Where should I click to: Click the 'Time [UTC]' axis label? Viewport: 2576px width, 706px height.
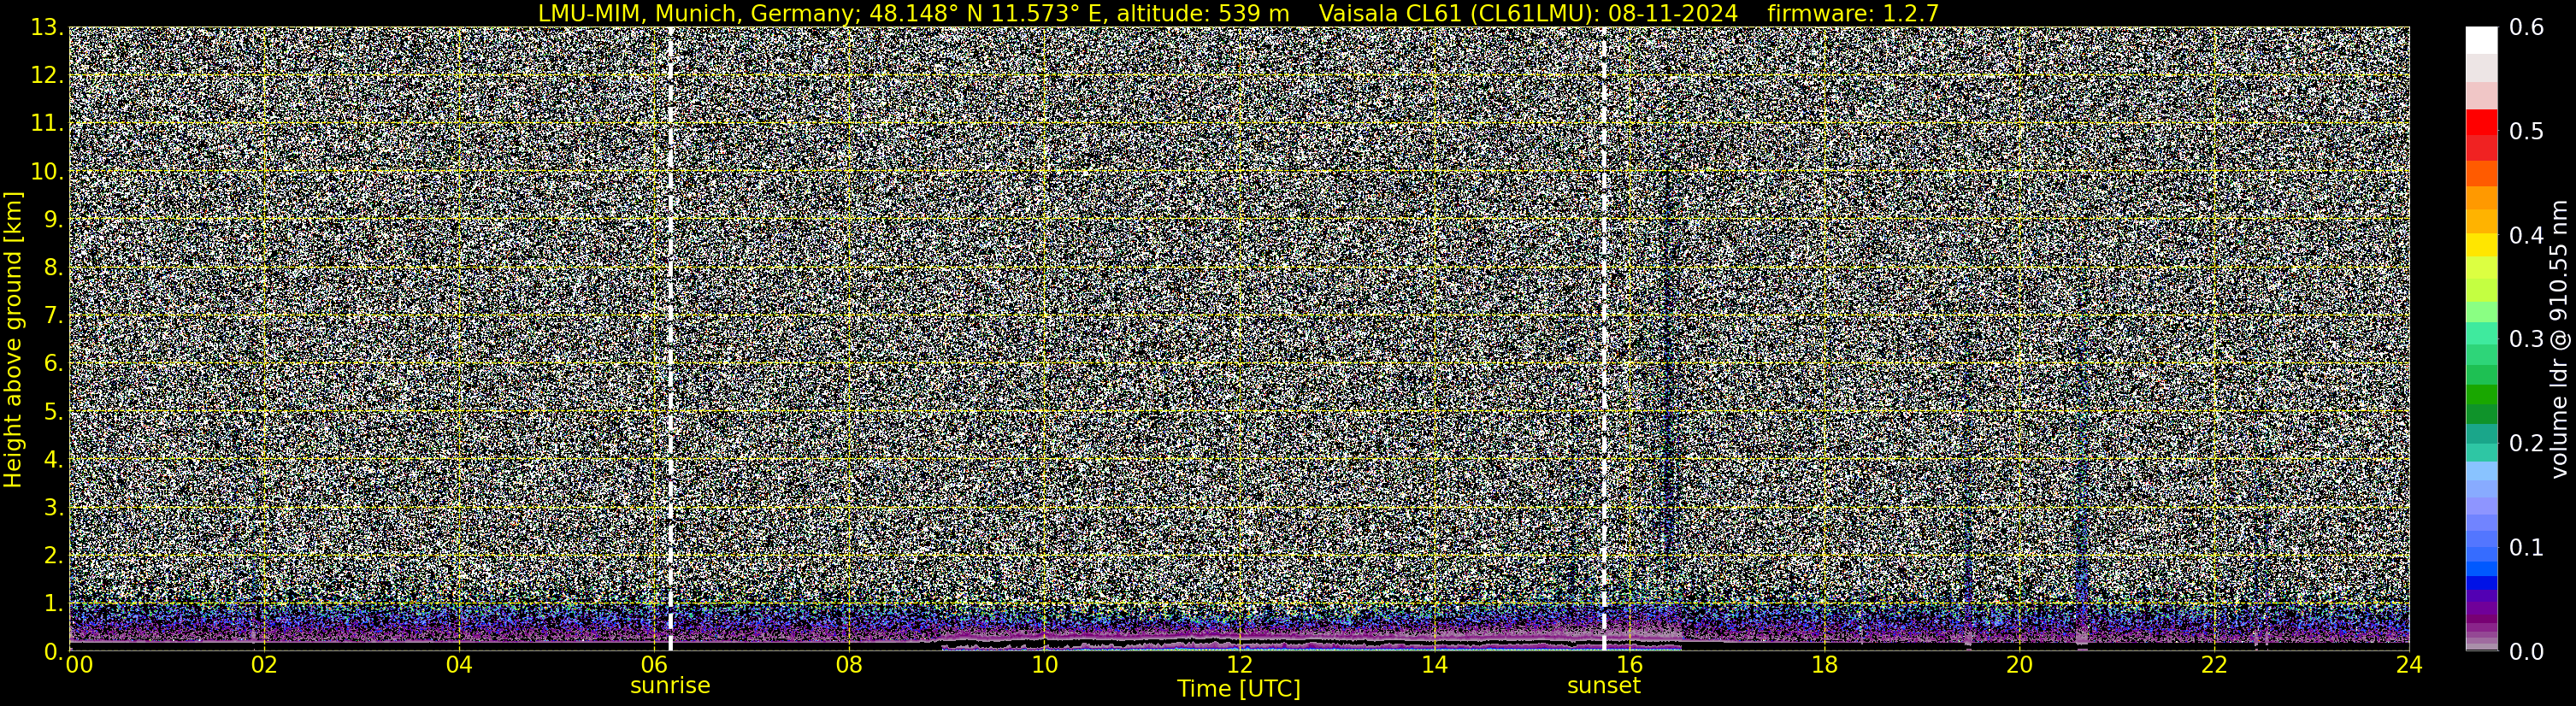(x=1239, y=689)
